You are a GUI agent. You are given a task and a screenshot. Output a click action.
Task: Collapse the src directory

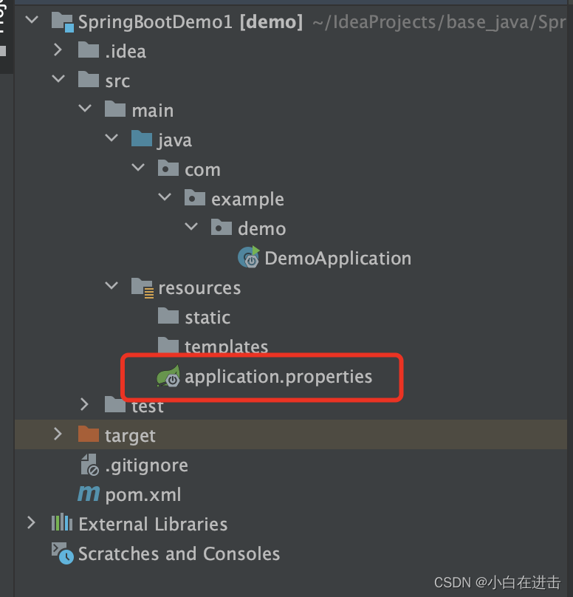coord(58,80)
